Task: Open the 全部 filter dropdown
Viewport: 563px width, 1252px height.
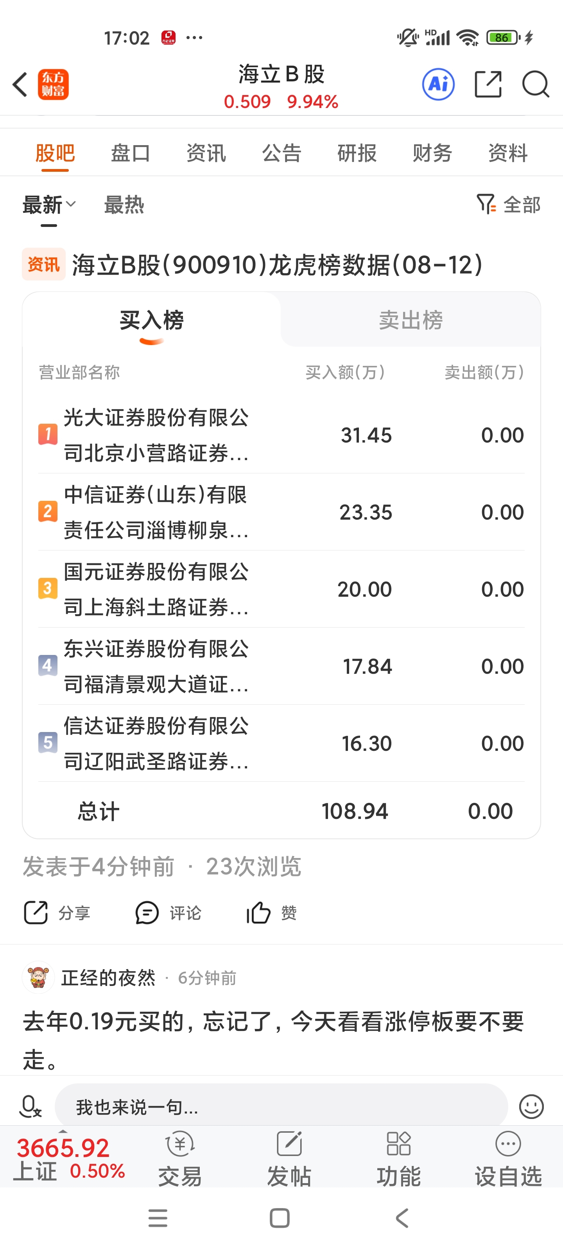Action: tap(509, 205)
